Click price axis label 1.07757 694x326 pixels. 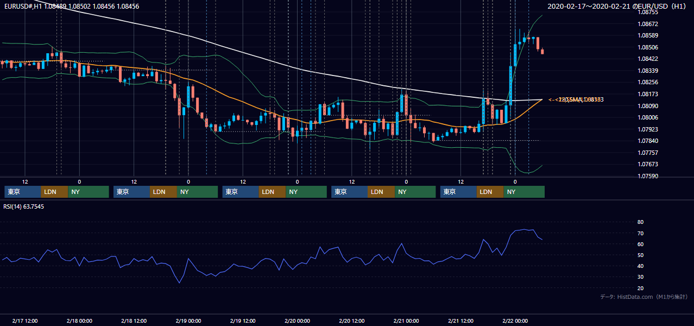(x=649, y=153)
